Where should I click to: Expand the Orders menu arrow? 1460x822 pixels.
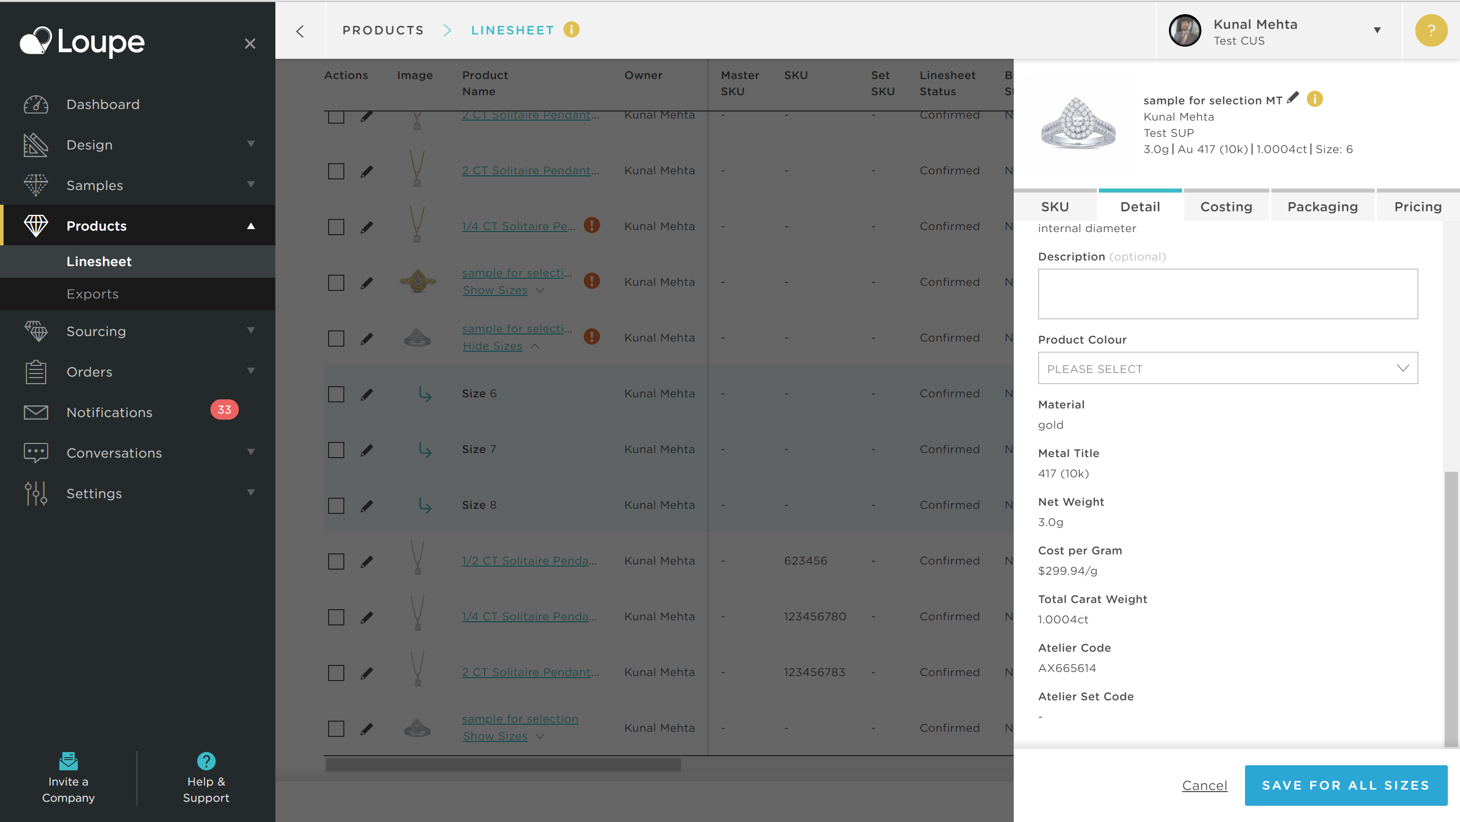coord(251,370)
